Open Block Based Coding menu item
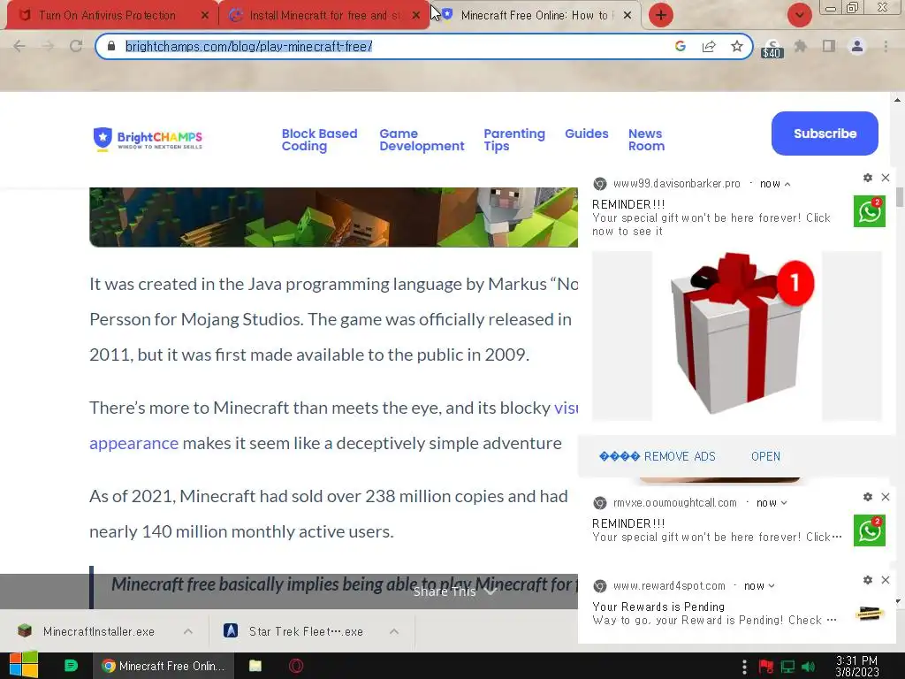 319,140
